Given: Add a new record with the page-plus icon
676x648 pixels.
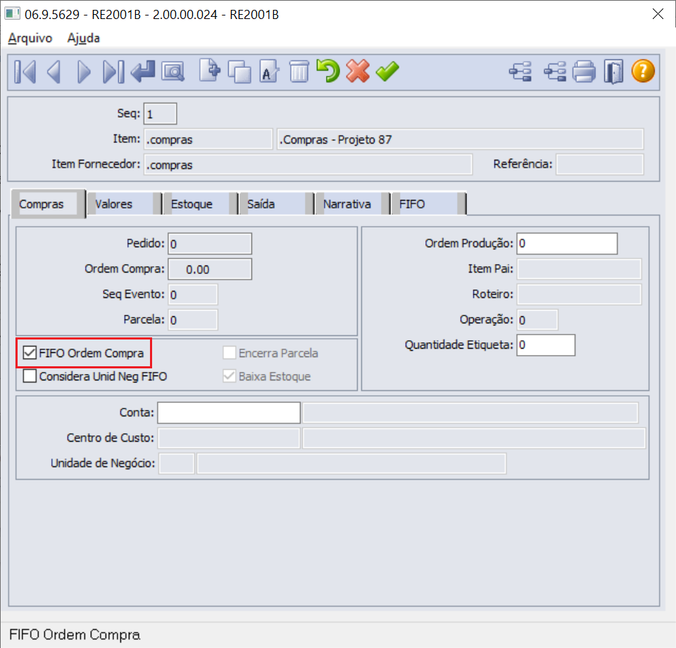Looking at the screenshot, I should [x=210, y=70].
